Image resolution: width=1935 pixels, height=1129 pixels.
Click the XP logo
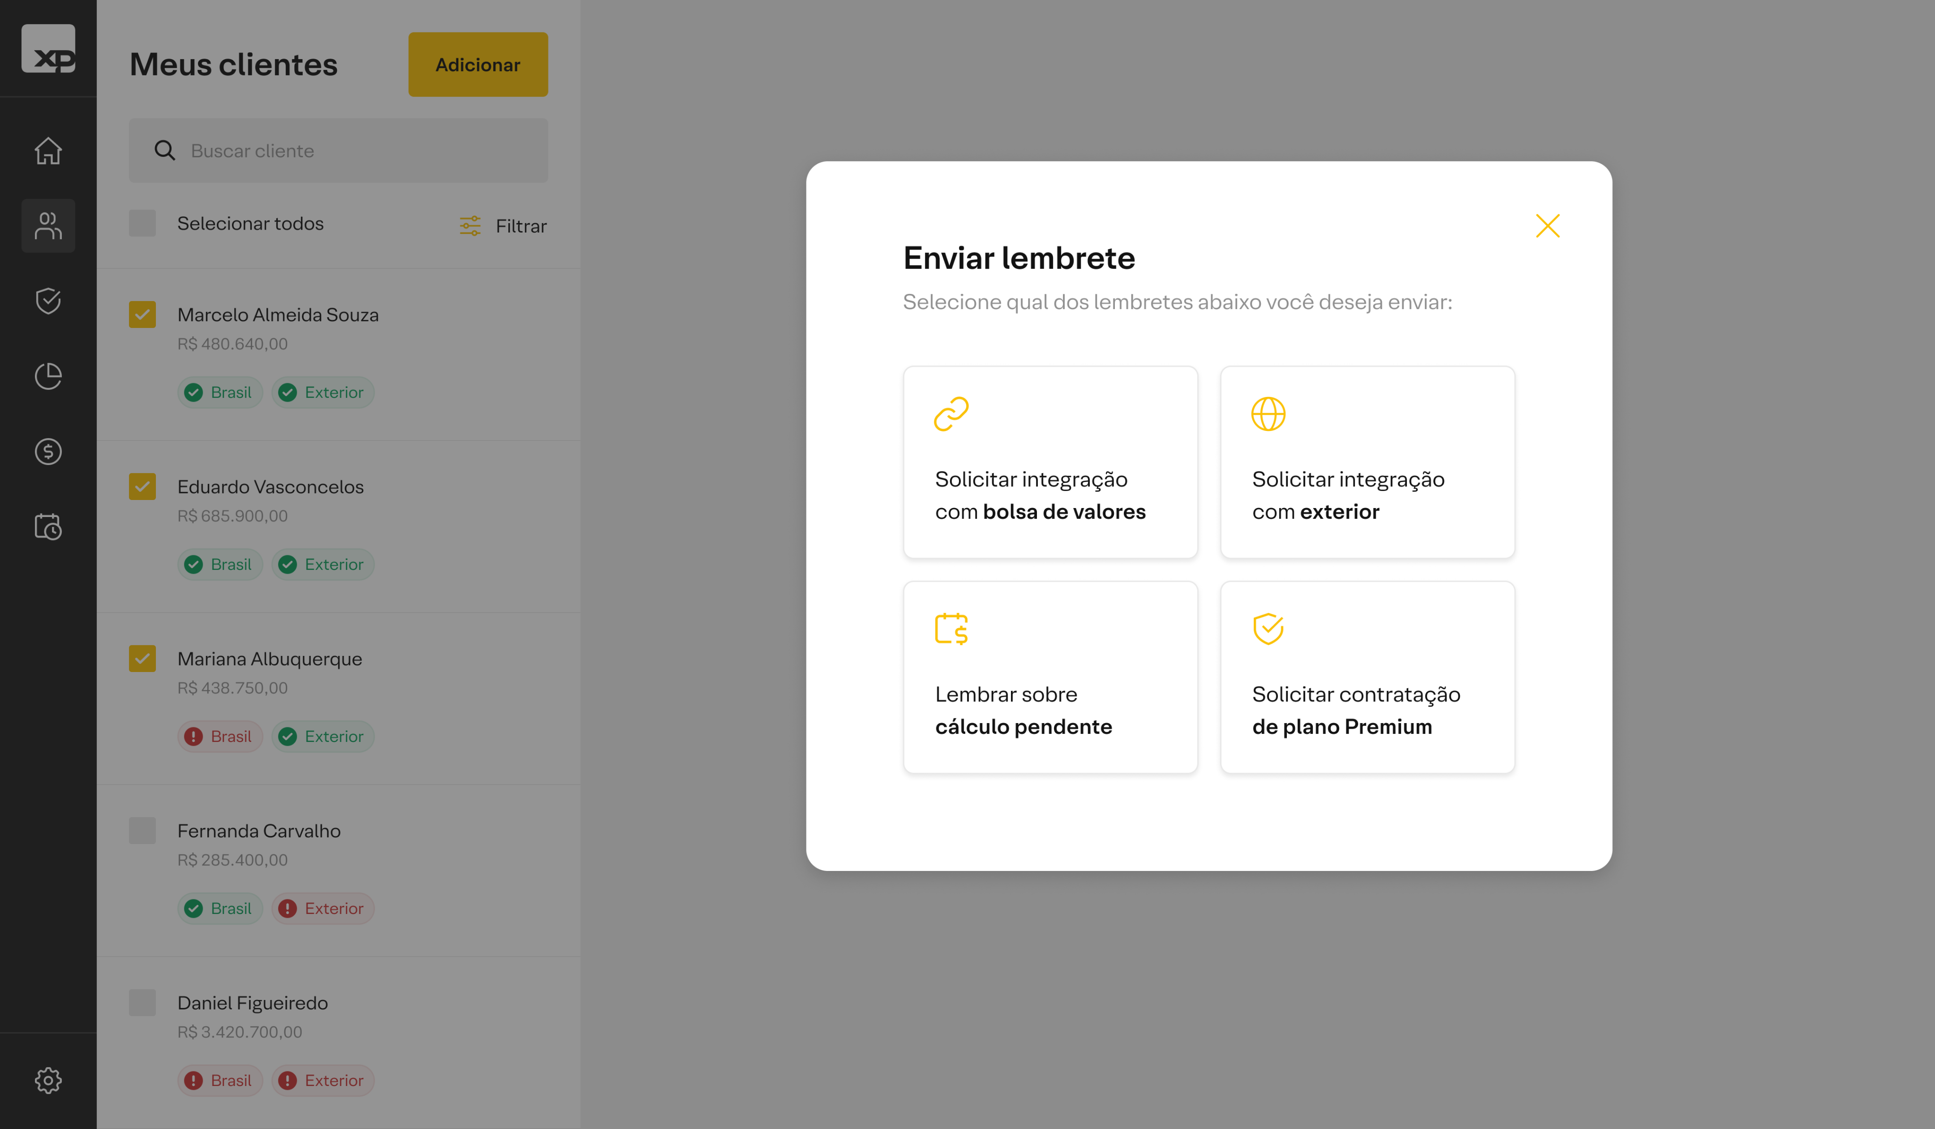coord(48,49)
